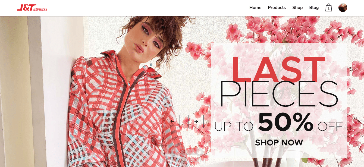Viewport: 364px width, 167px height.
Task: Visit the Blog section
Action: 314,8
